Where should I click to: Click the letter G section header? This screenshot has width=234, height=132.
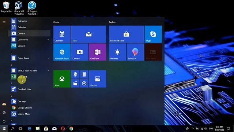pyautogui.click(x=11, y=96)
